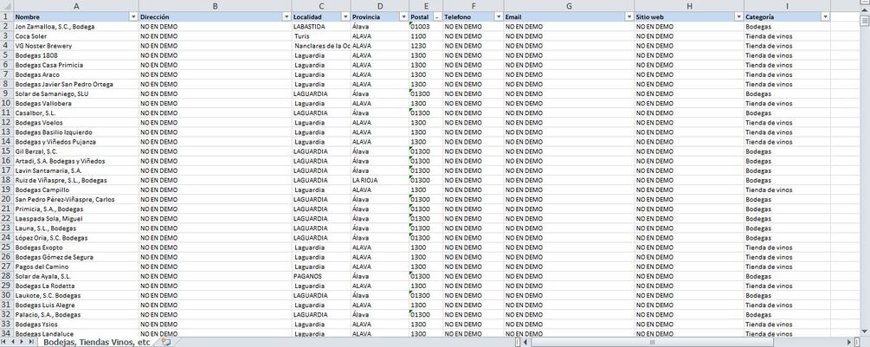Click the Select All corner button
The image size is (870, 347).
(7, 5)
